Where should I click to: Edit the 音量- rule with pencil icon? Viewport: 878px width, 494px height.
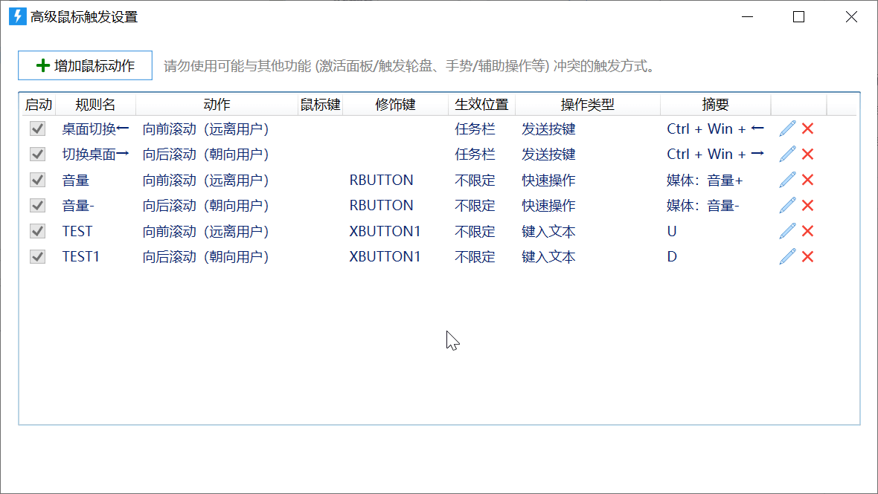click(x=787, y=206)
